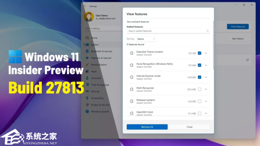Click See available features link

pyautogui.click(x=138, y=22)
